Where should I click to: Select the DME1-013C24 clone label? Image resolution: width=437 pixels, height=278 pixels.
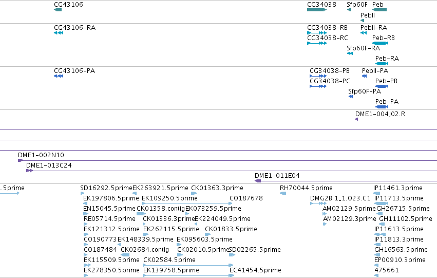pos(49,165)
